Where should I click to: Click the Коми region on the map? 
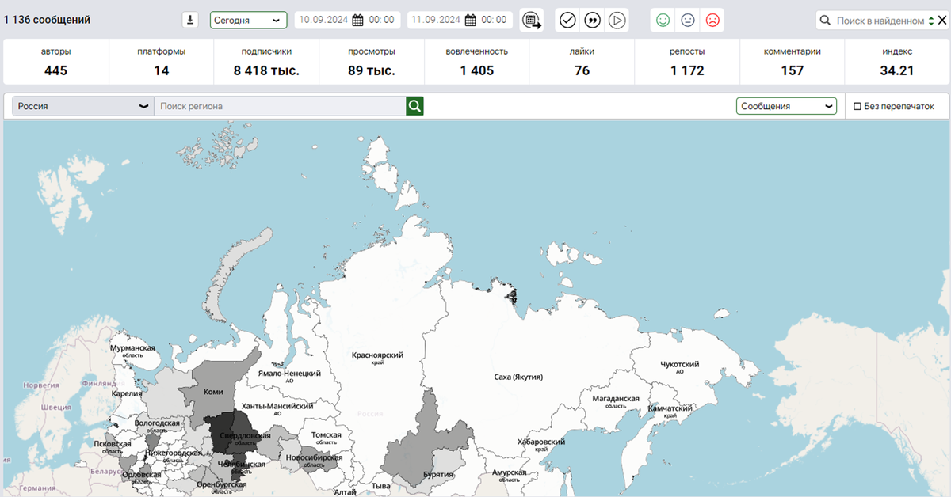[x=213, y=391]
